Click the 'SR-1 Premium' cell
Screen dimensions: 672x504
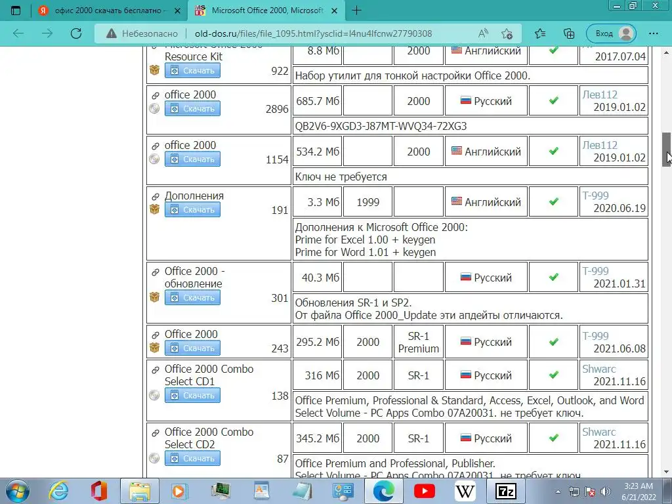(418, 342)
